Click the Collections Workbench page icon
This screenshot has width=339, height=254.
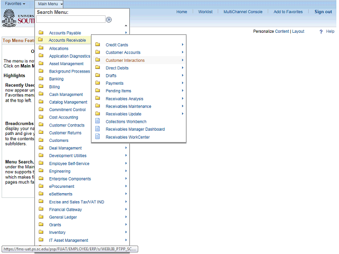coord(97,121)
